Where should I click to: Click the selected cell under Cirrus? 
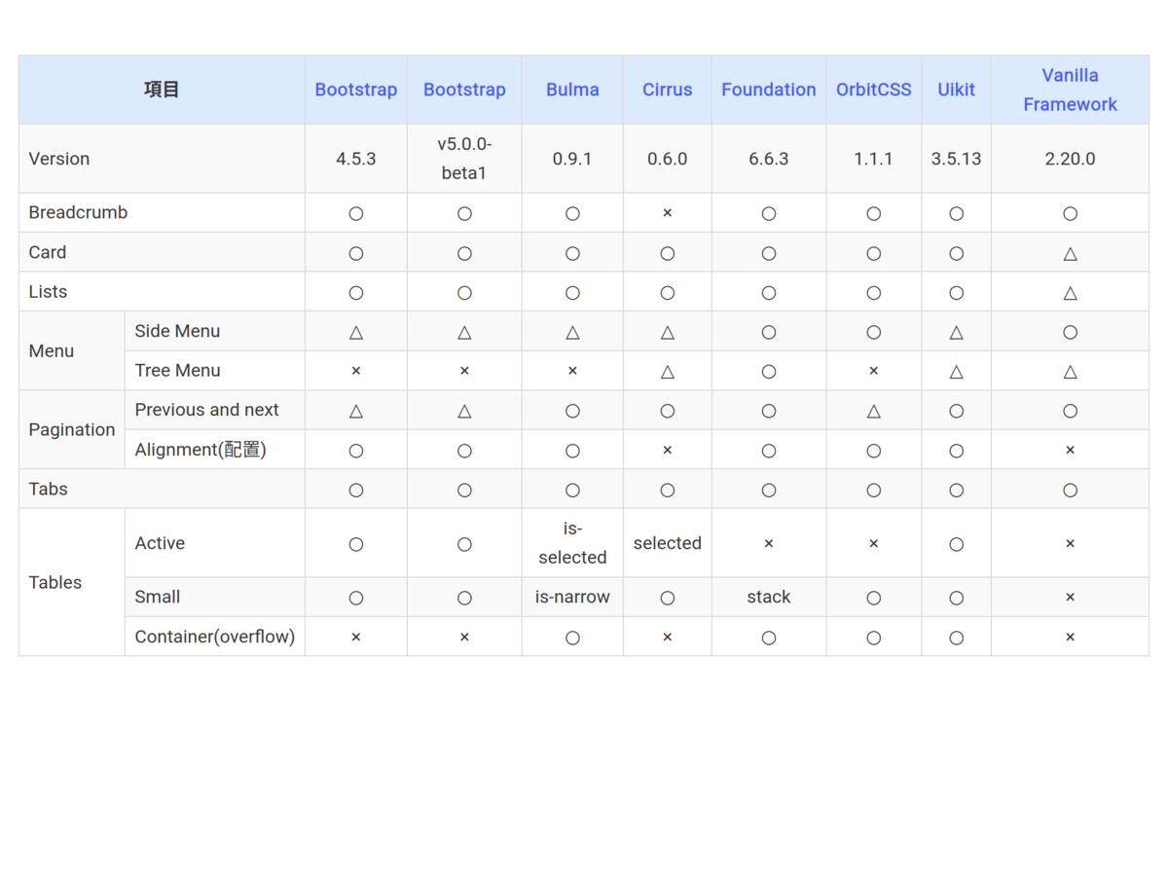click(x=668, y=543)
